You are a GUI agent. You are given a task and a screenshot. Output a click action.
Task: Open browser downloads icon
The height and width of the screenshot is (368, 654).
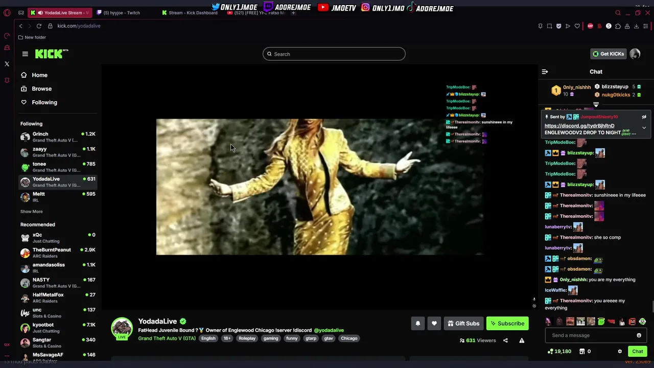[x=636, y=26]
